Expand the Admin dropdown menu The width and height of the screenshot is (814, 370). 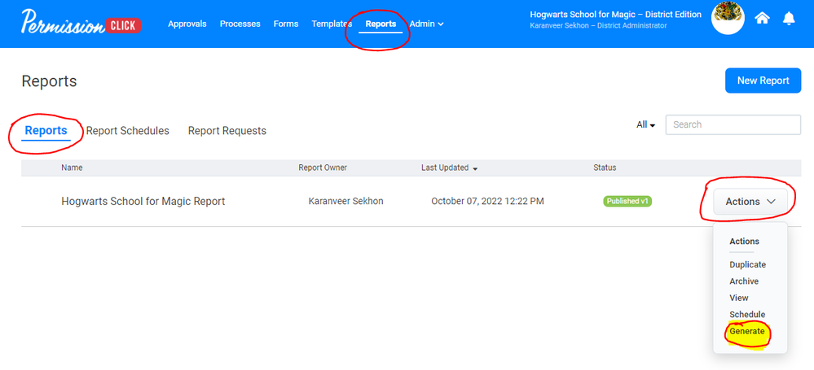pos(426,24)
